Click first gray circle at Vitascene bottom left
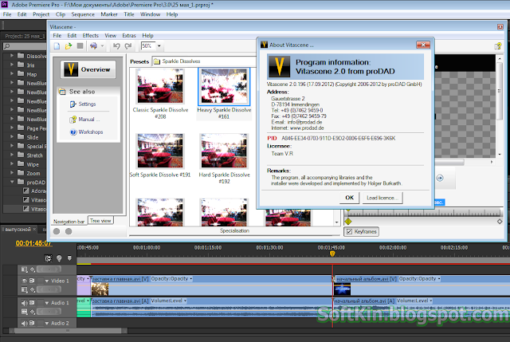The height and width of the screenshot is (342, 510). tap(57, 231)
